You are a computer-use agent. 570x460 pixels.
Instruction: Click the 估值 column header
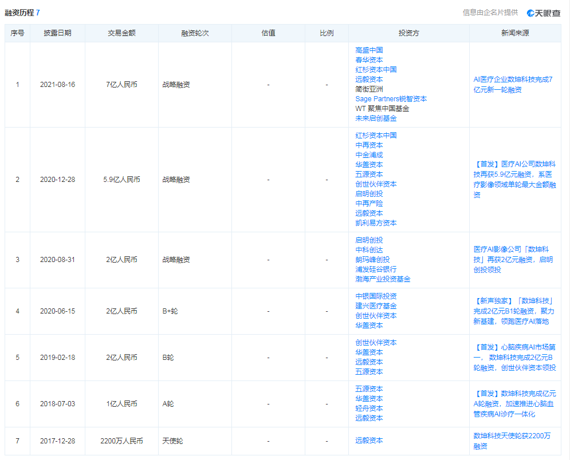pos(268,33)
